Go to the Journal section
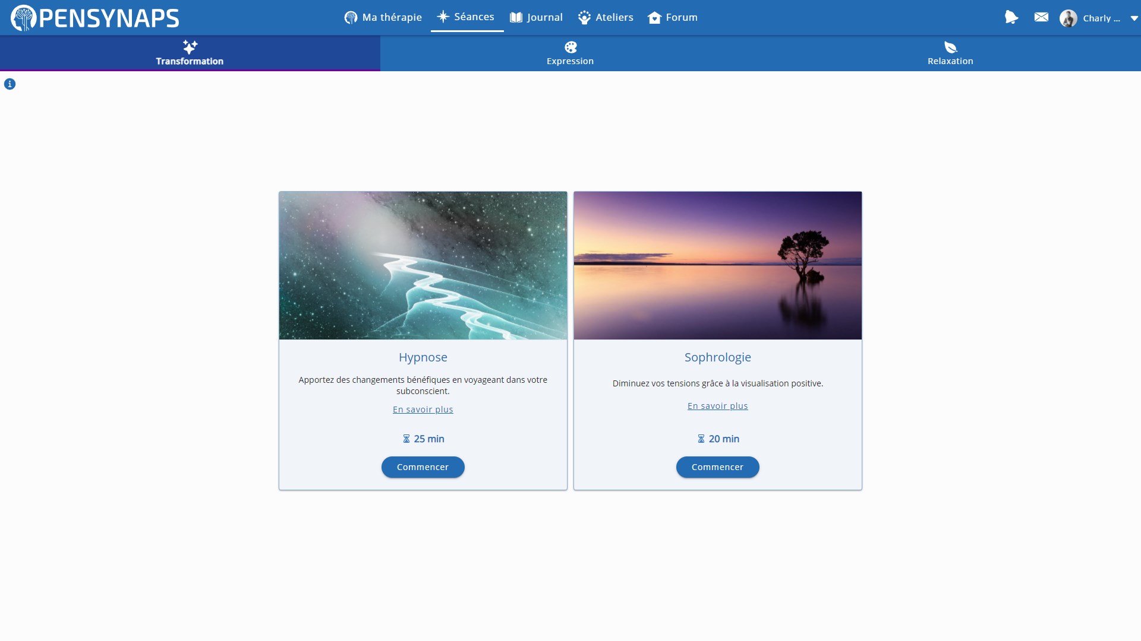1141x641 pixels. (536, 17)
